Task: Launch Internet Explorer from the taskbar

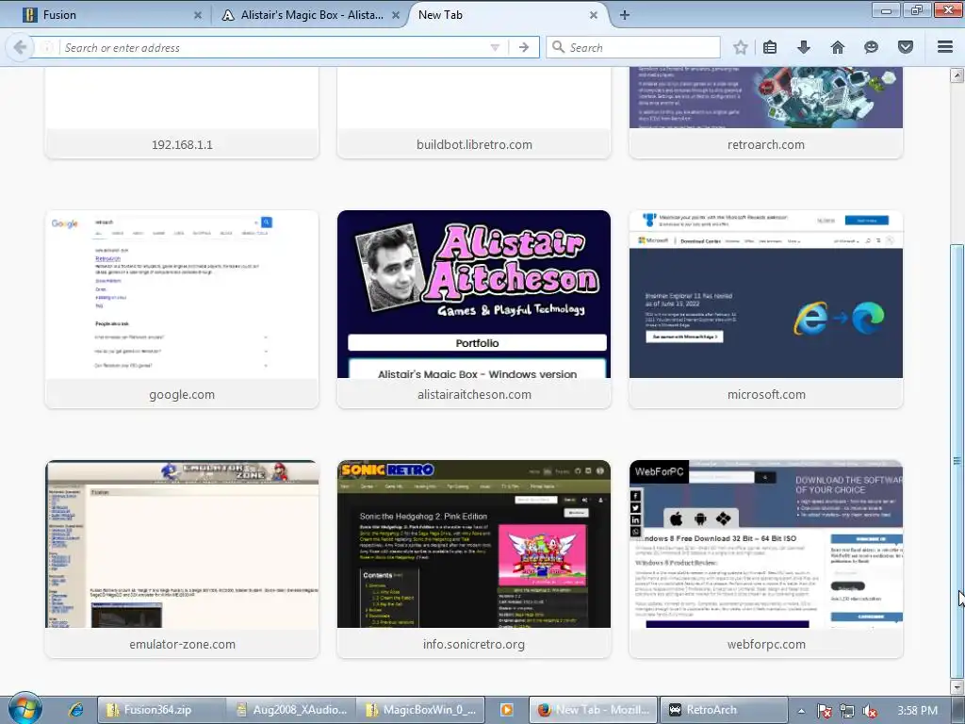Action: tap(75, 710)
